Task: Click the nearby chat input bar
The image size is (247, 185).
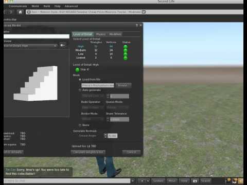Action: [x=67, y=181]
